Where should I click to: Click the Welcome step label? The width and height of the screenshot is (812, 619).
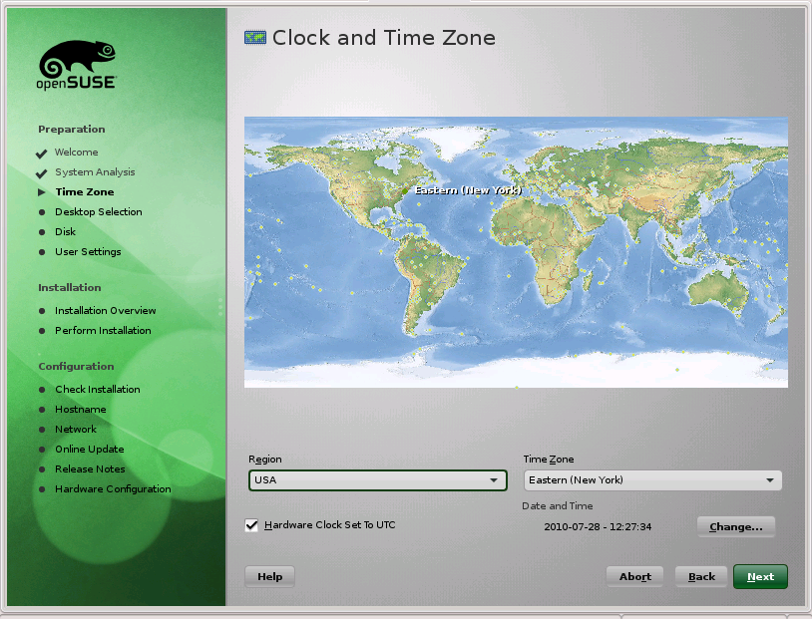point(76,153)
